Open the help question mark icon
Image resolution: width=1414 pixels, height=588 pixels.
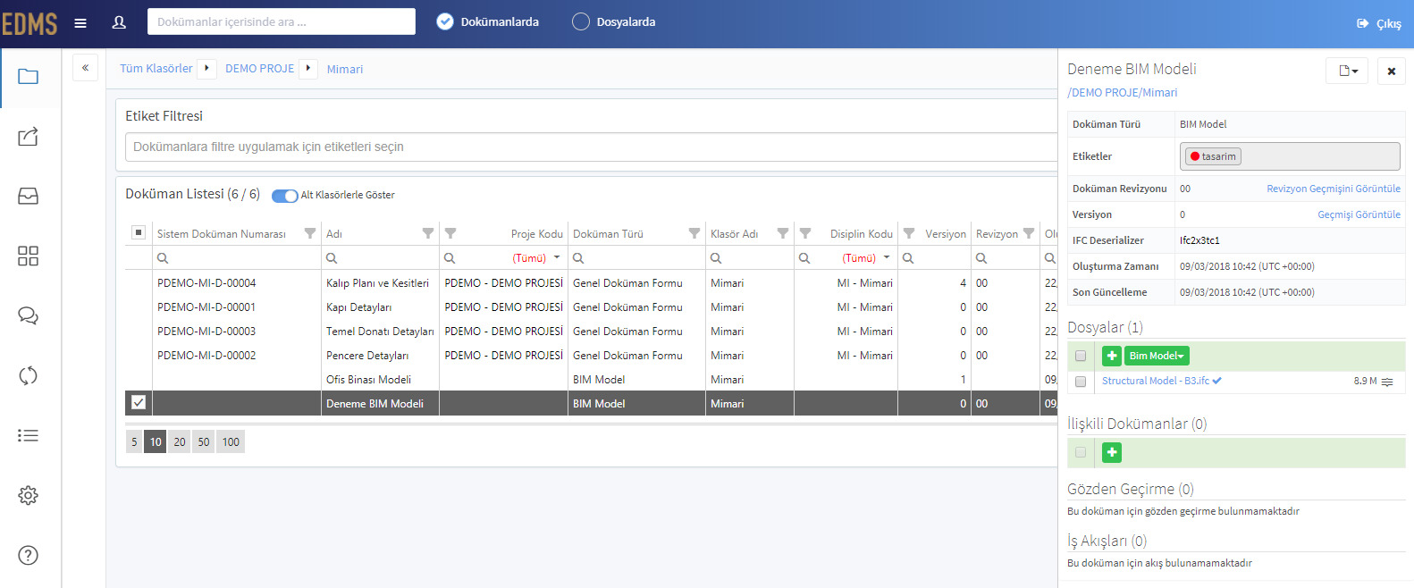29,555
